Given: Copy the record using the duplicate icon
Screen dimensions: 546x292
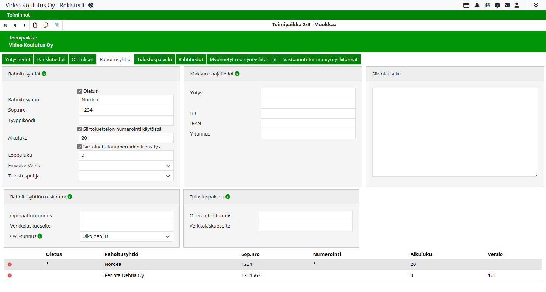Looking at the screenshot, I should 46,25.
